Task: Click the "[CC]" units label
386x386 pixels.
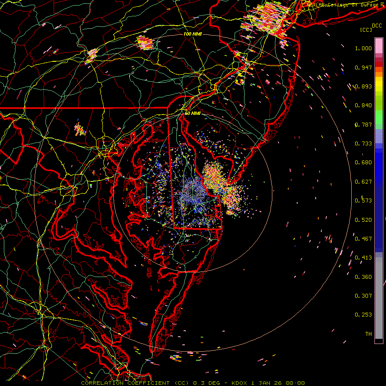Action: coord(366,30)
